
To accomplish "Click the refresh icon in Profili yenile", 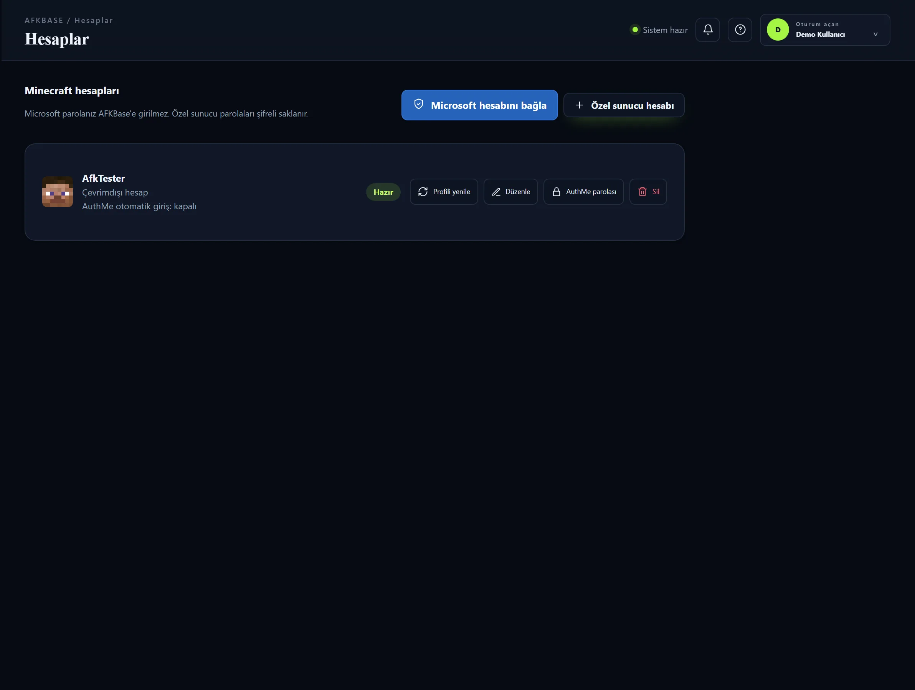I will coord(423,192).
